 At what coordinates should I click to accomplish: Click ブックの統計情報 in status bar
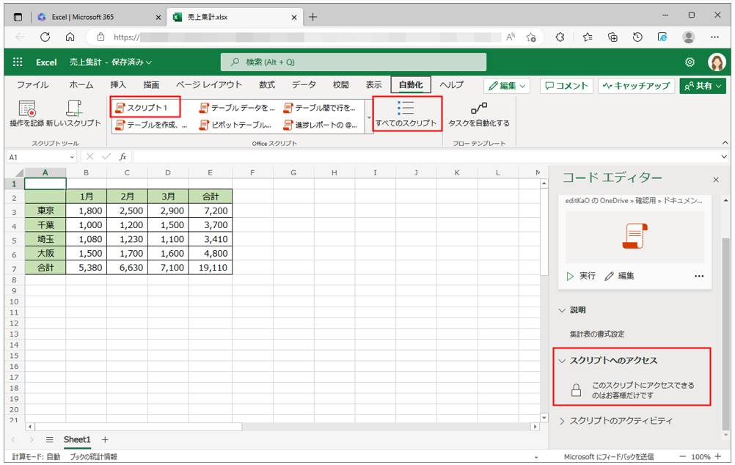coord(94,456)
